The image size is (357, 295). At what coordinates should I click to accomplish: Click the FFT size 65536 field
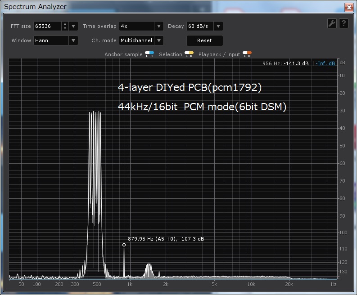click(x=48, y=26)
